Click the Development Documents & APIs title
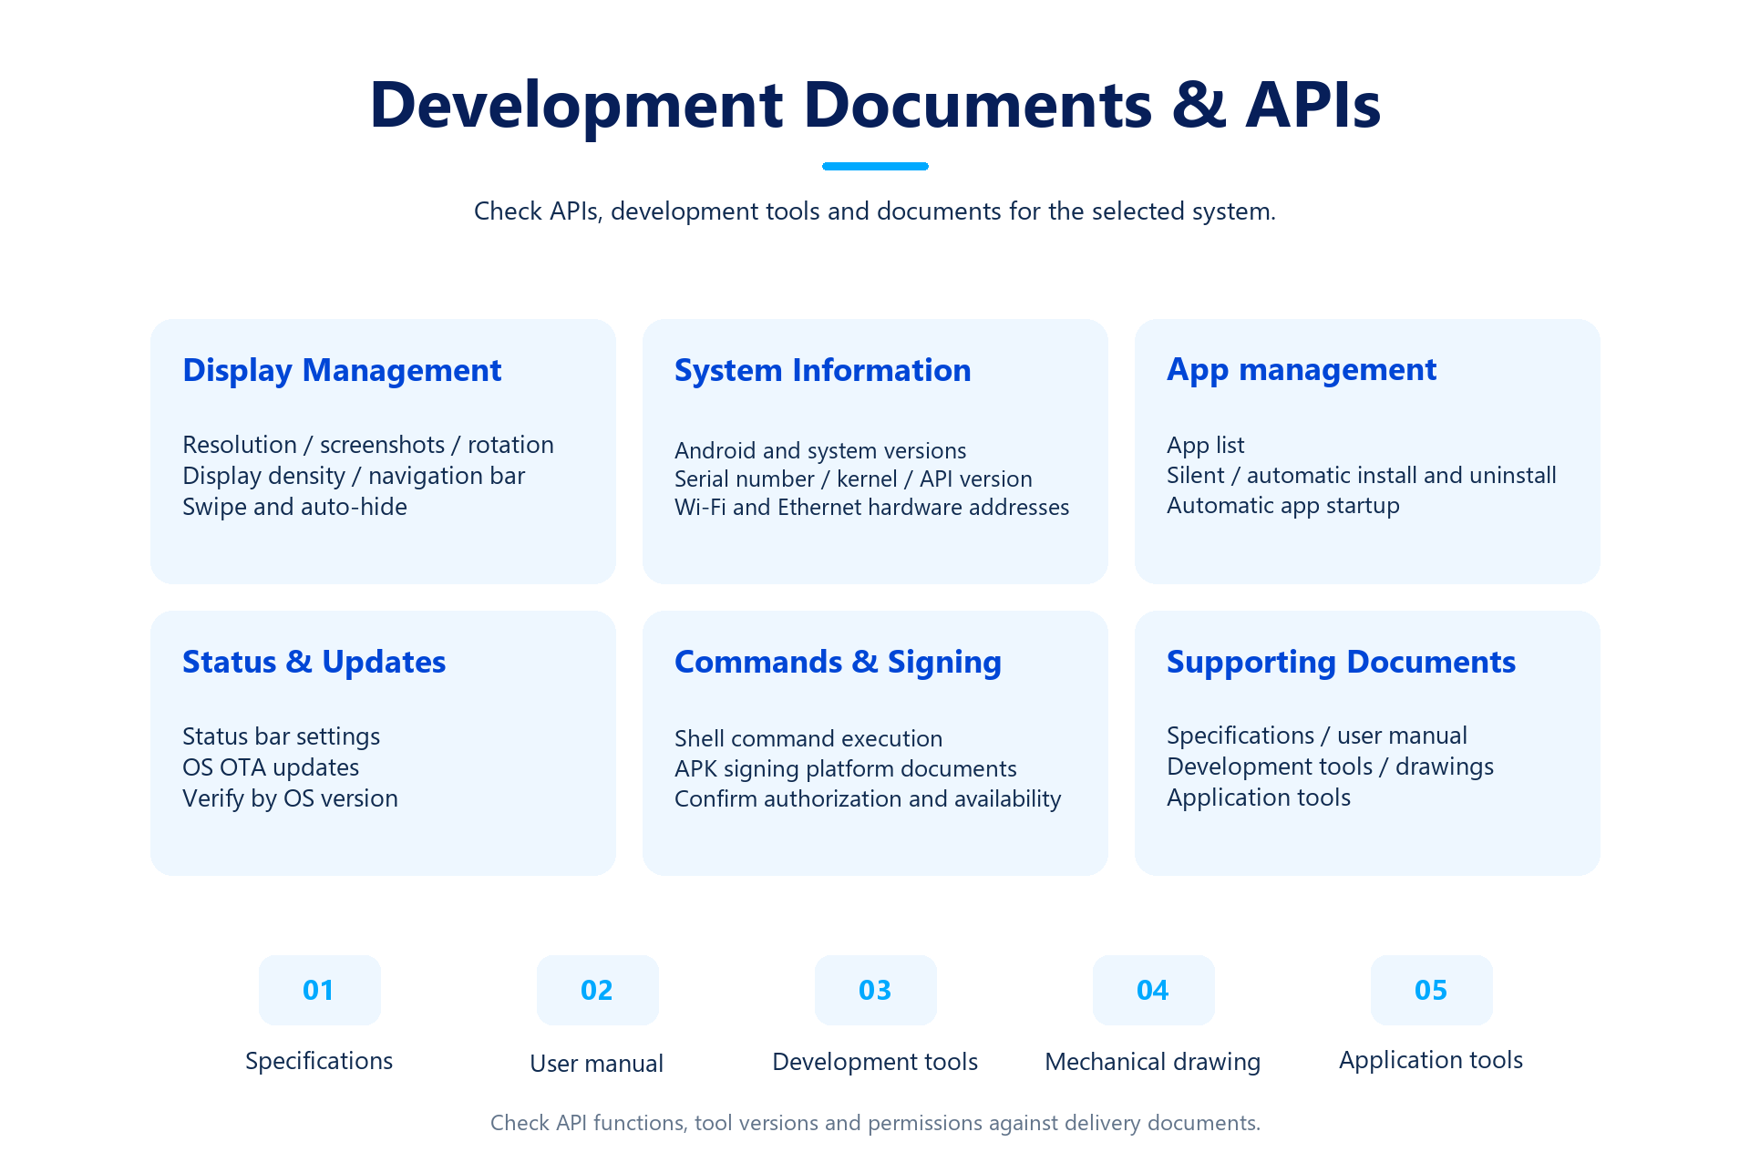1750x1163 pixels. [875, 105]
